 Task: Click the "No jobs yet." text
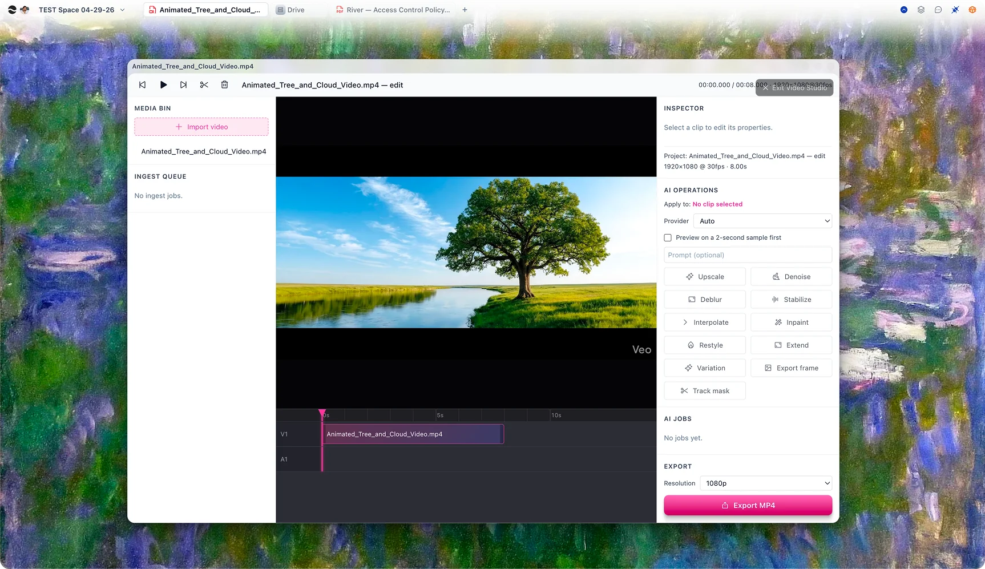pos(683,438)
